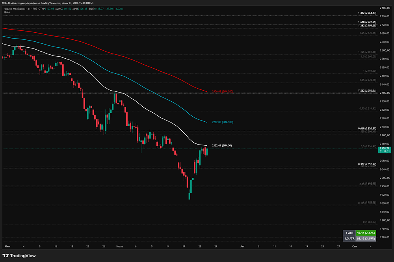Click the EMA 50 label 2152.61

click(x=222, y=145)
